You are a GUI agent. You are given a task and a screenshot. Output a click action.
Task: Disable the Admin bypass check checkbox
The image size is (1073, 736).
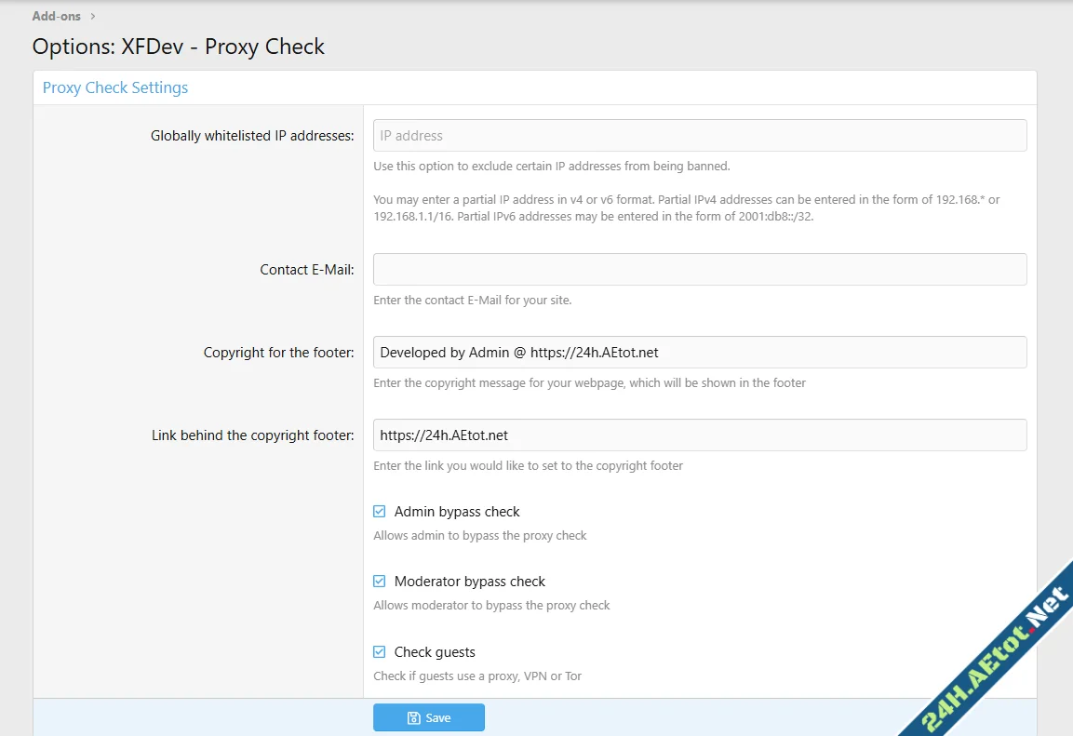tap(380, 512)
